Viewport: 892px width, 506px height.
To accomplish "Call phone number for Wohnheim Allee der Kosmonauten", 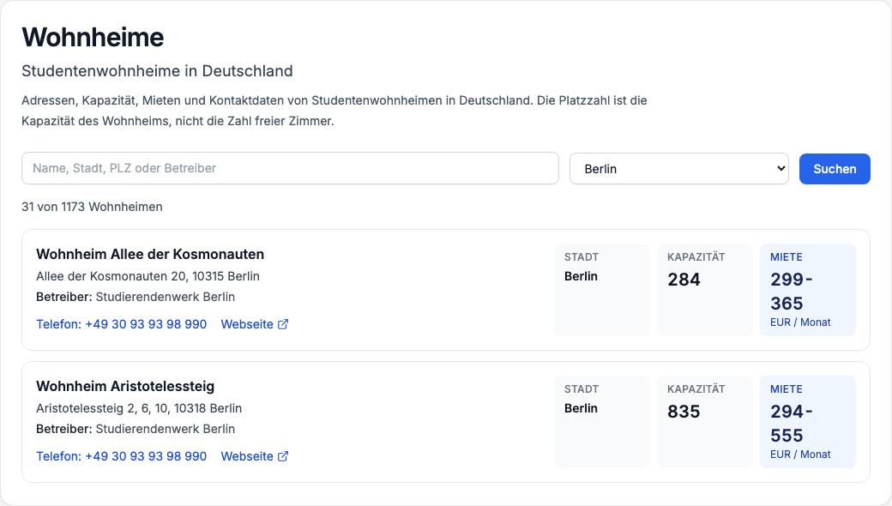I will pos(121,324).
